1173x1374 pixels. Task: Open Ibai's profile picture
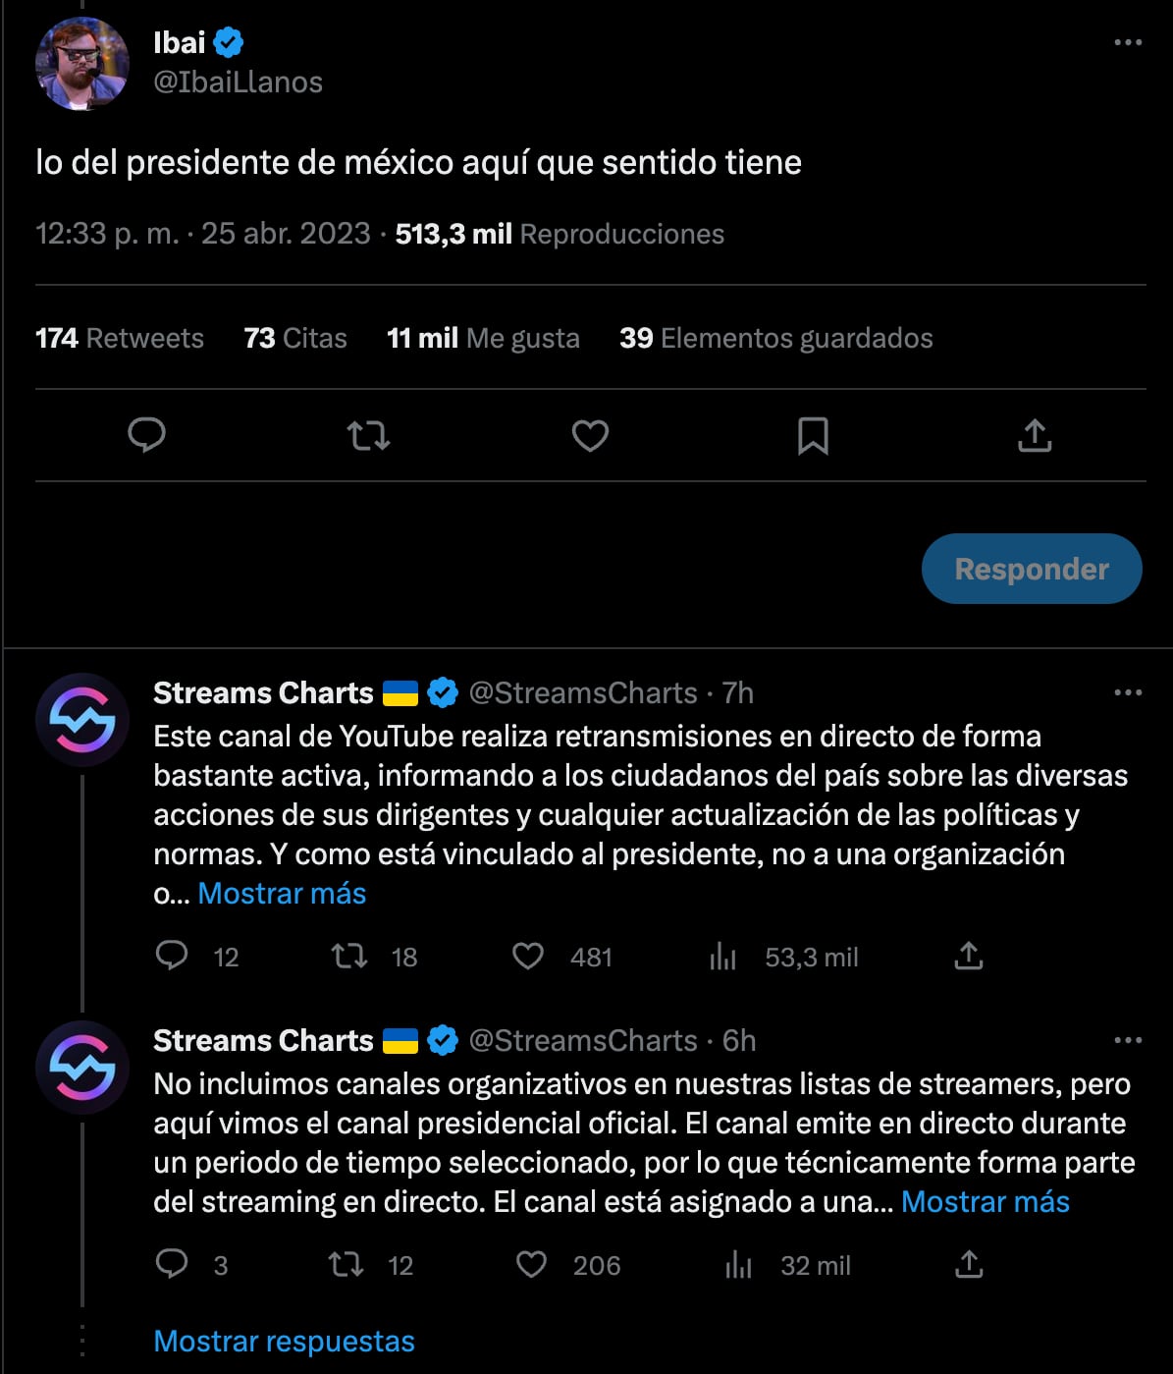coord(82,64)
